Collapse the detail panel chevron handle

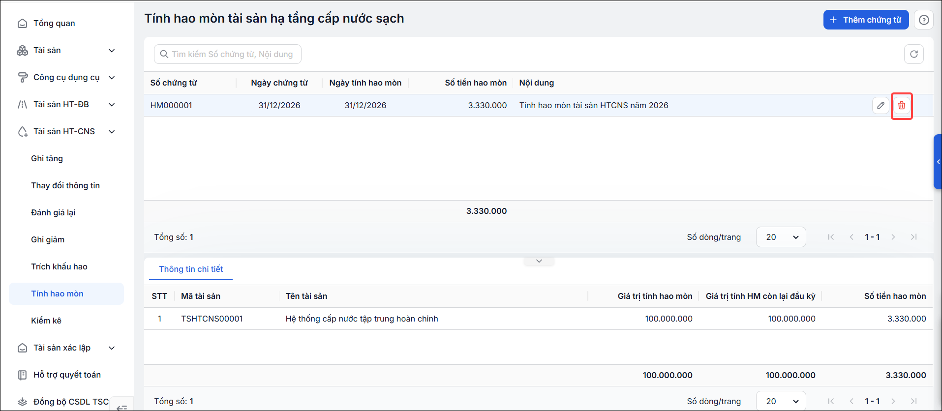tap(539, 261)
